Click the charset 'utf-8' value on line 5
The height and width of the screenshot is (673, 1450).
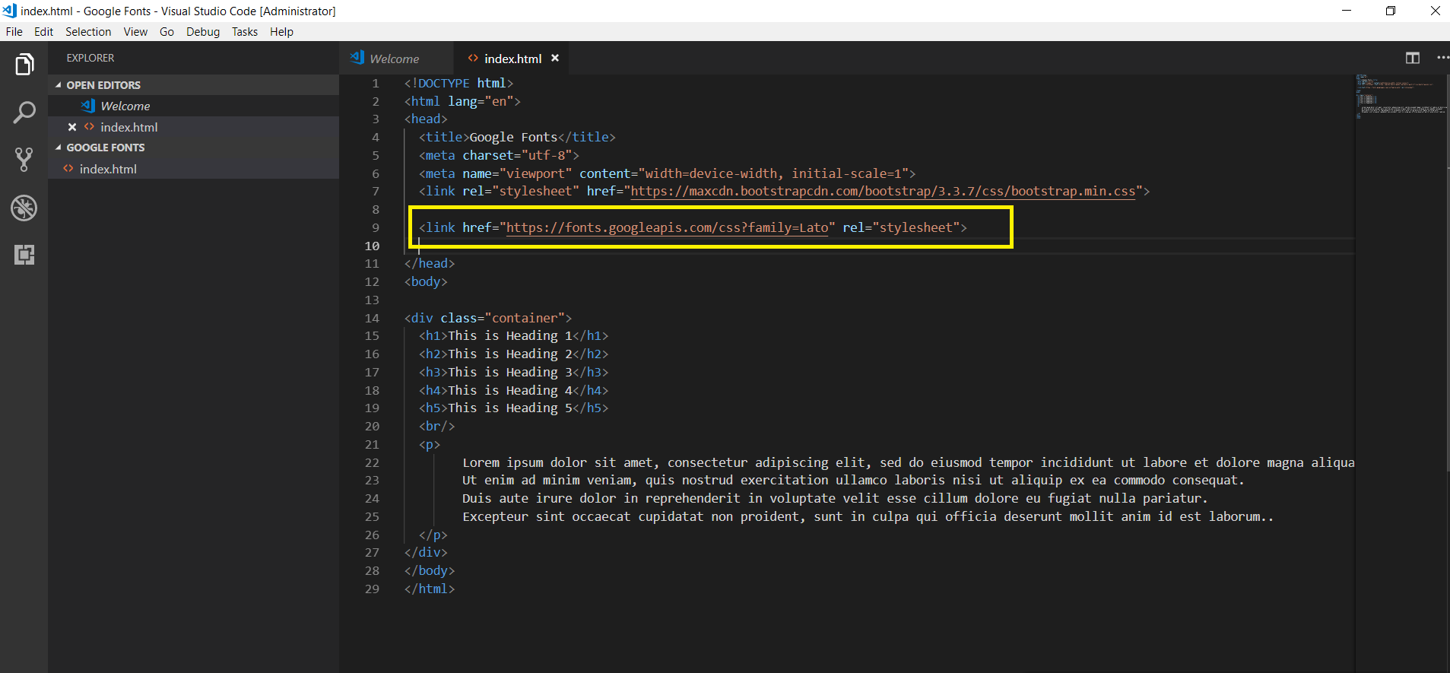550,155
